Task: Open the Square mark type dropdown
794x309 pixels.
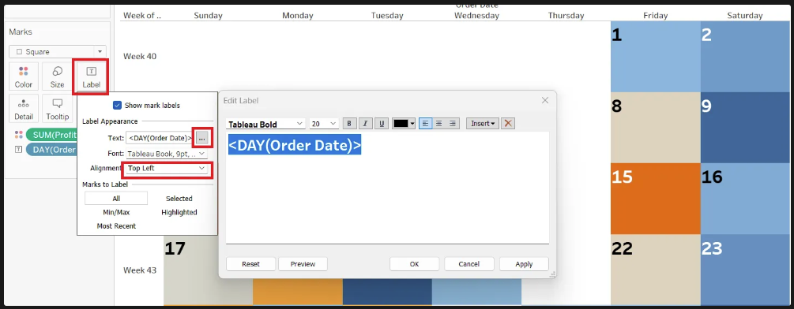Action: 58,51
